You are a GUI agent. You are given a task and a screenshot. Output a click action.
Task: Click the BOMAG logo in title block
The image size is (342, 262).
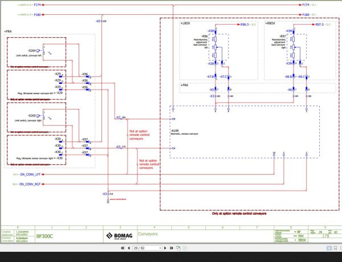(x=119, y=236)
